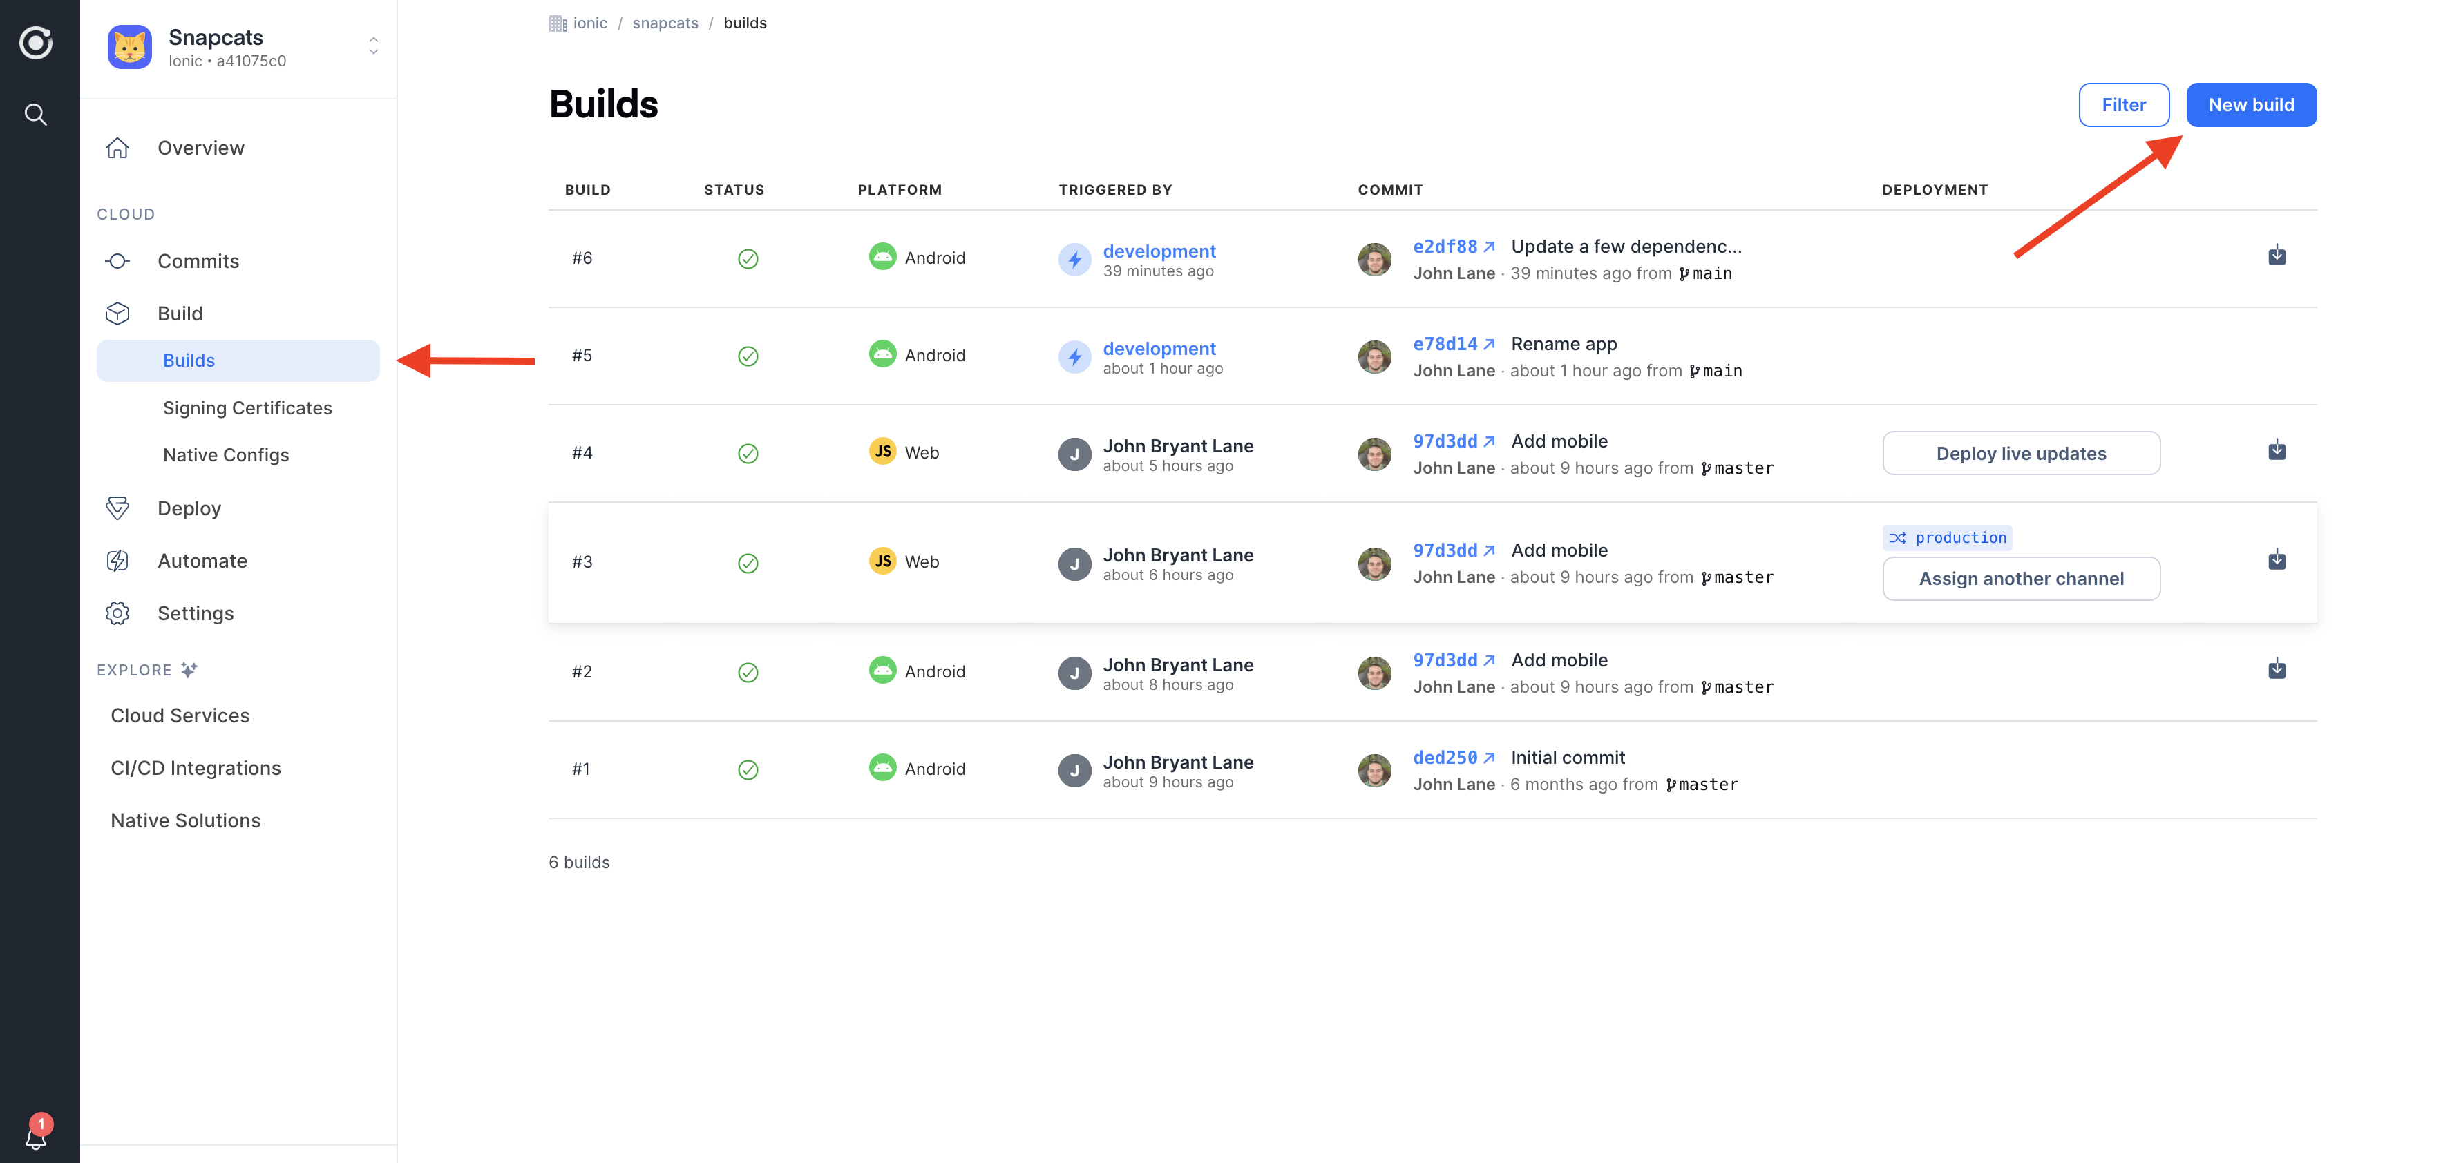Screen dimensions: 2461x1163
Task: Click Assign another channel for build #3
Action: point(2022,577)
